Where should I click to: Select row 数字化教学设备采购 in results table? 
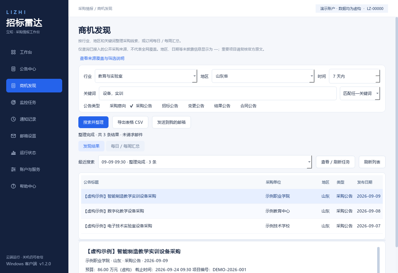tap(232, 211)
